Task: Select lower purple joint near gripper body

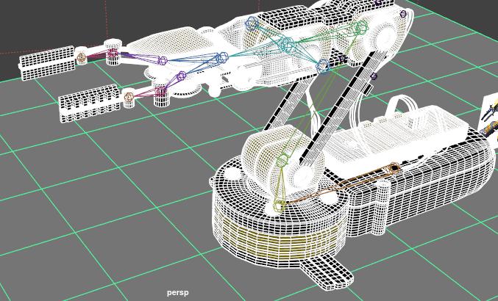Action: (x=181, y=76)
